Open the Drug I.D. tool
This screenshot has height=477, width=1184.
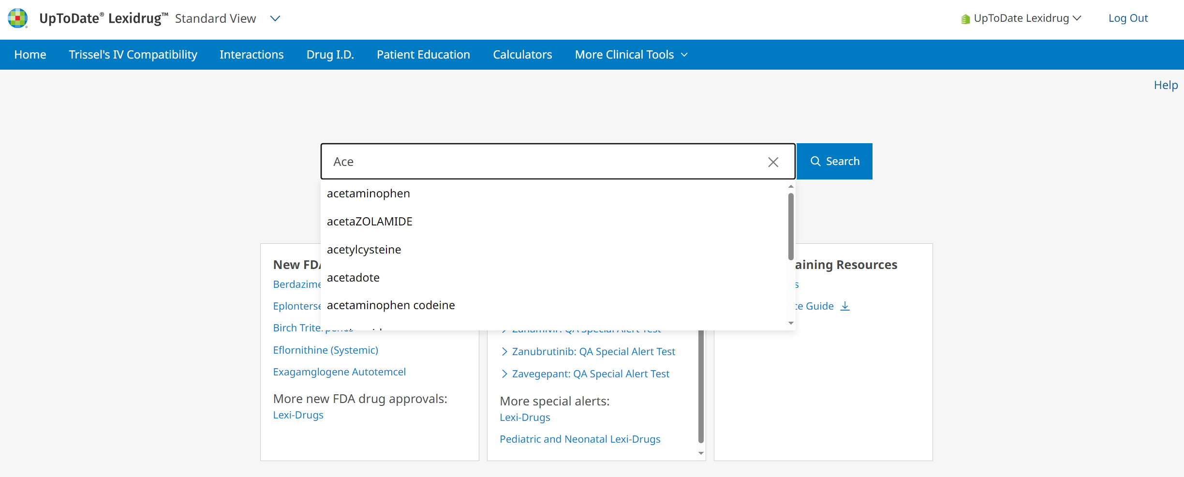pos(330,55)
